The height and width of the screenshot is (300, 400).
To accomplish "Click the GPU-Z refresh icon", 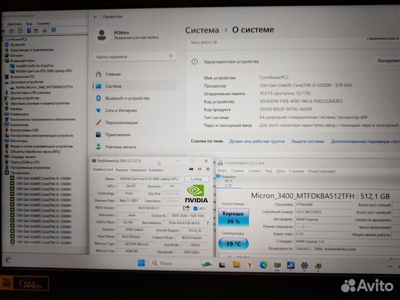I will (x=199, y=170).
